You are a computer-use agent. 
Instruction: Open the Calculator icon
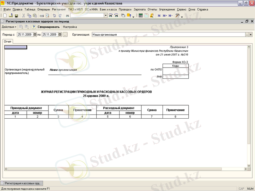click(x=141, y=15)
